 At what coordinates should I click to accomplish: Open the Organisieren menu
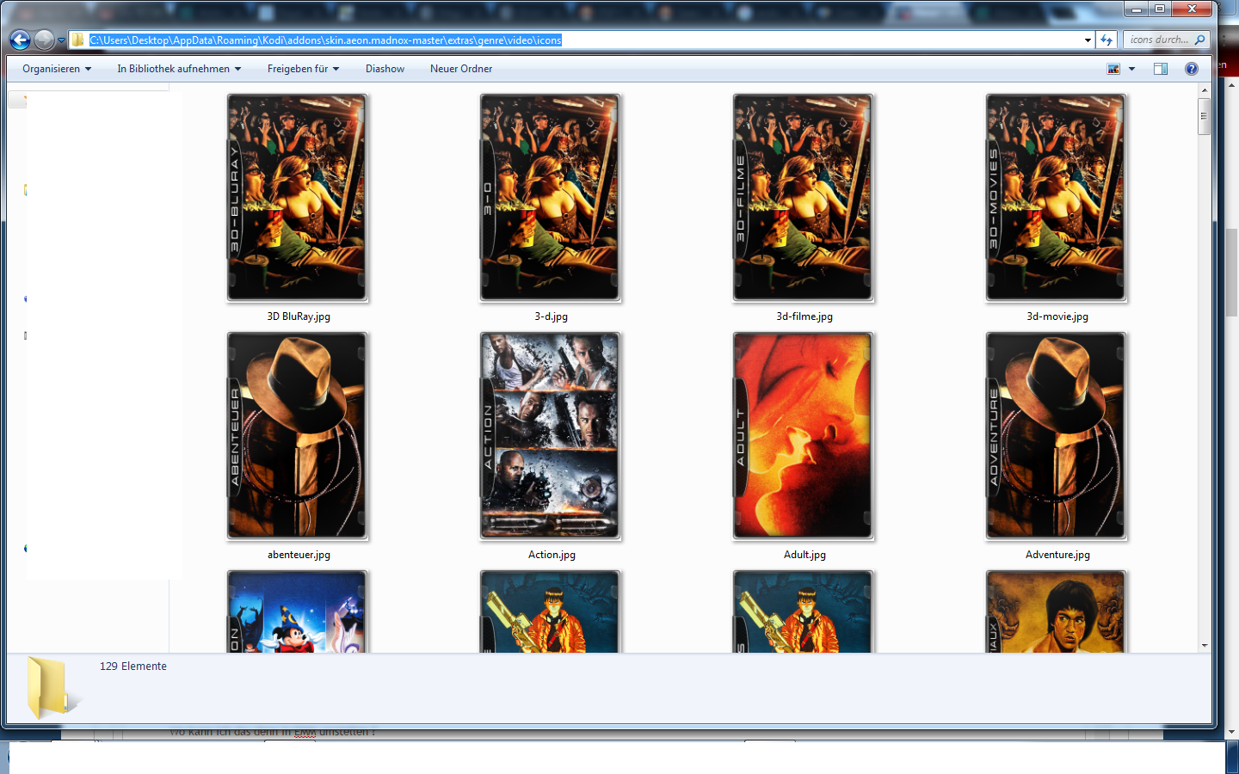pos(57,69)
